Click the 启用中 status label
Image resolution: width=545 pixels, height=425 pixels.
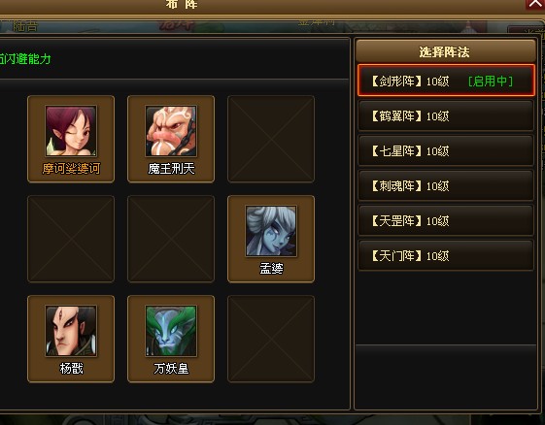(x=491, y=81)
